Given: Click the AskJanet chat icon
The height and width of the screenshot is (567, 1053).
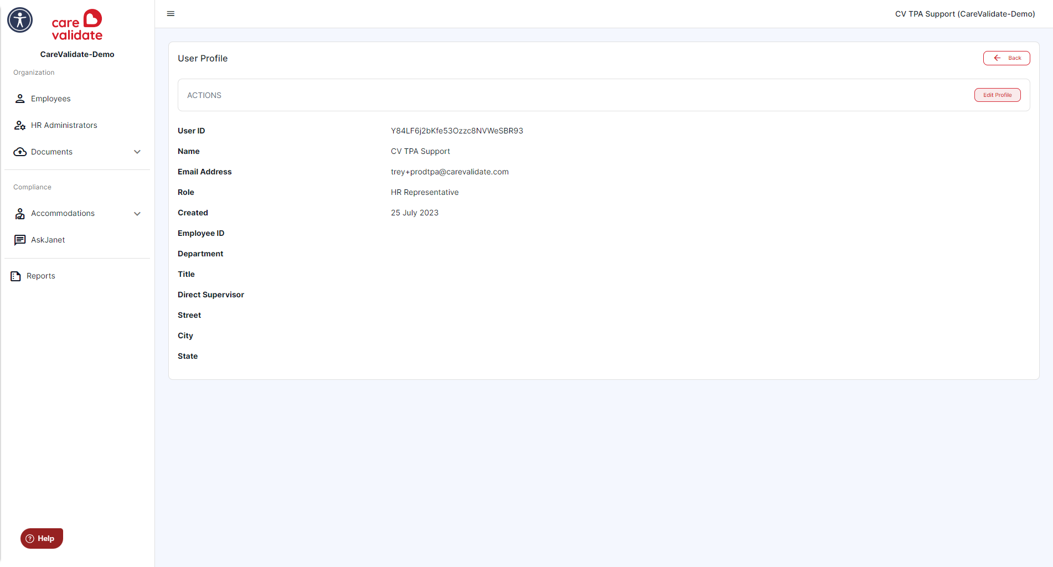Looking at the screenshot, I should [x=20, y=240].
